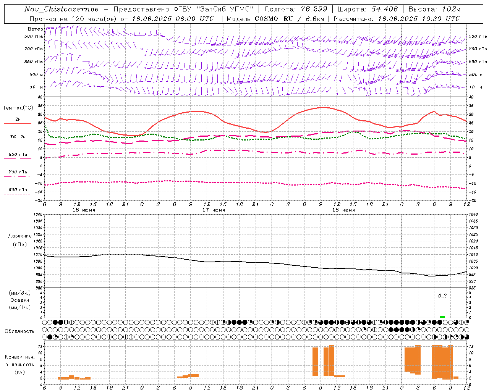
Task: Click the Ветер wind panel label
Action: [35, 29]
